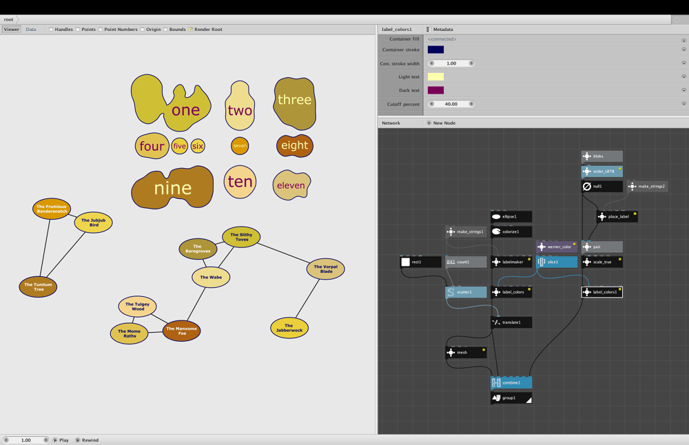This screenshot has width=689, height=445.
Task: Select the combine1 node icon
Action: [496, 382]
